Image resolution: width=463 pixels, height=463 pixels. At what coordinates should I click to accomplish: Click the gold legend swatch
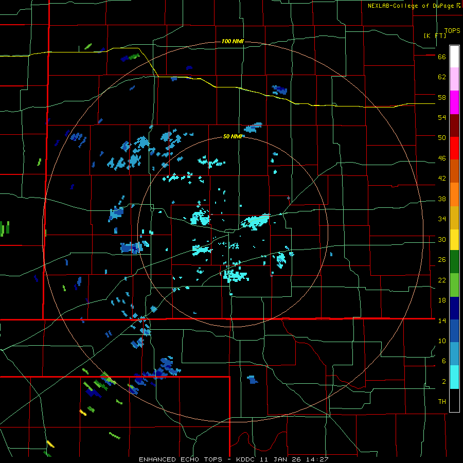pos(454,218)
